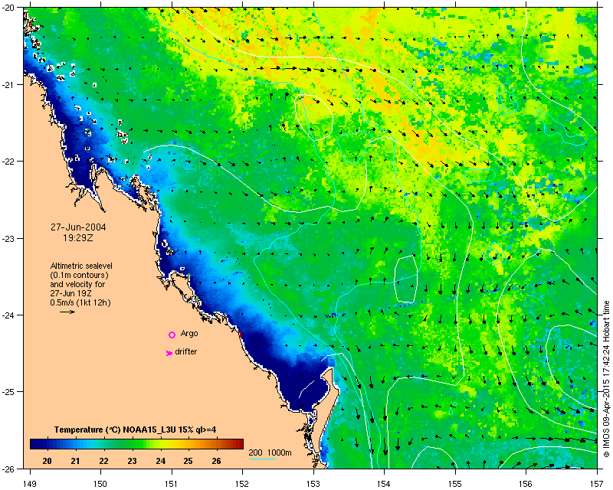Viewport: 613px width, 490px height.
Task: Click the colorbar value 21
Action: [x=75, y=461]
